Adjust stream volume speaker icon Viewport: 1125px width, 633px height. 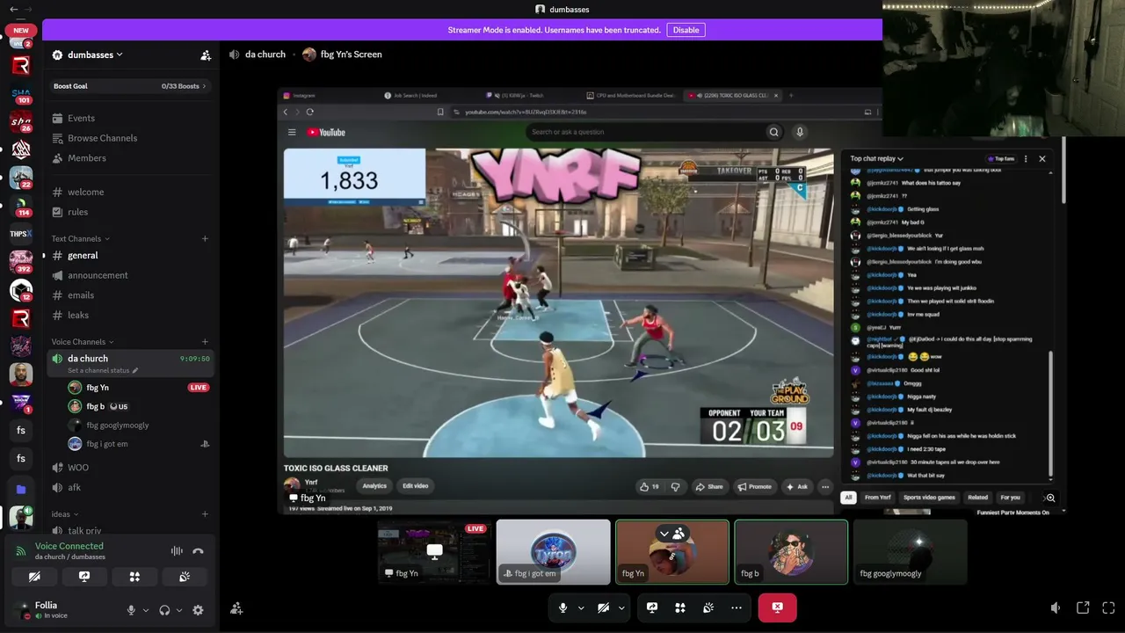(x=1056, y=608)
